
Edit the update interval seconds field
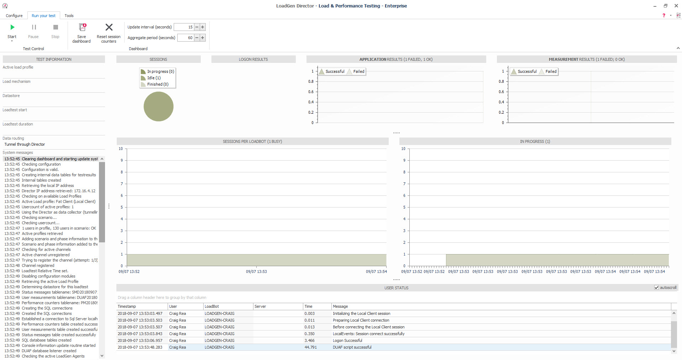tap(184, 27)
